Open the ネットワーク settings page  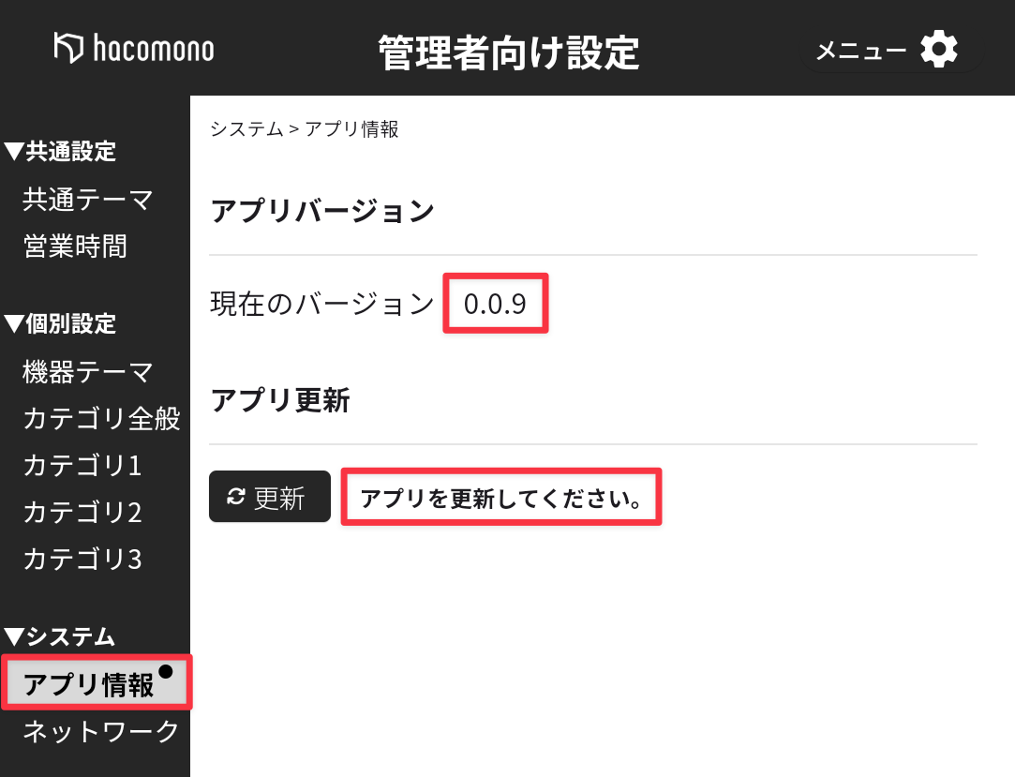(101, 732)
